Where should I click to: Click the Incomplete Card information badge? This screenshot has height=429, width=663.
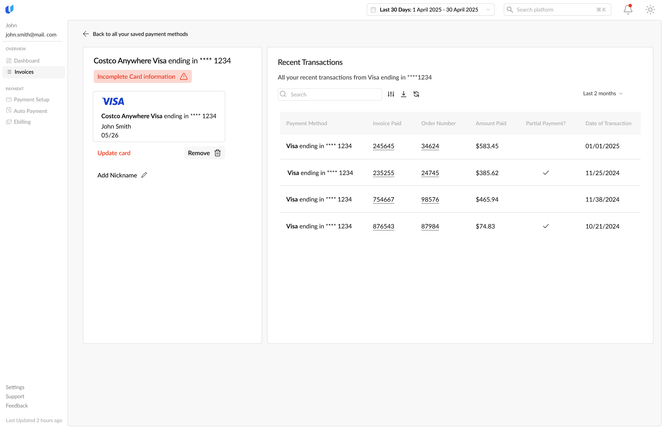[143, 76]
